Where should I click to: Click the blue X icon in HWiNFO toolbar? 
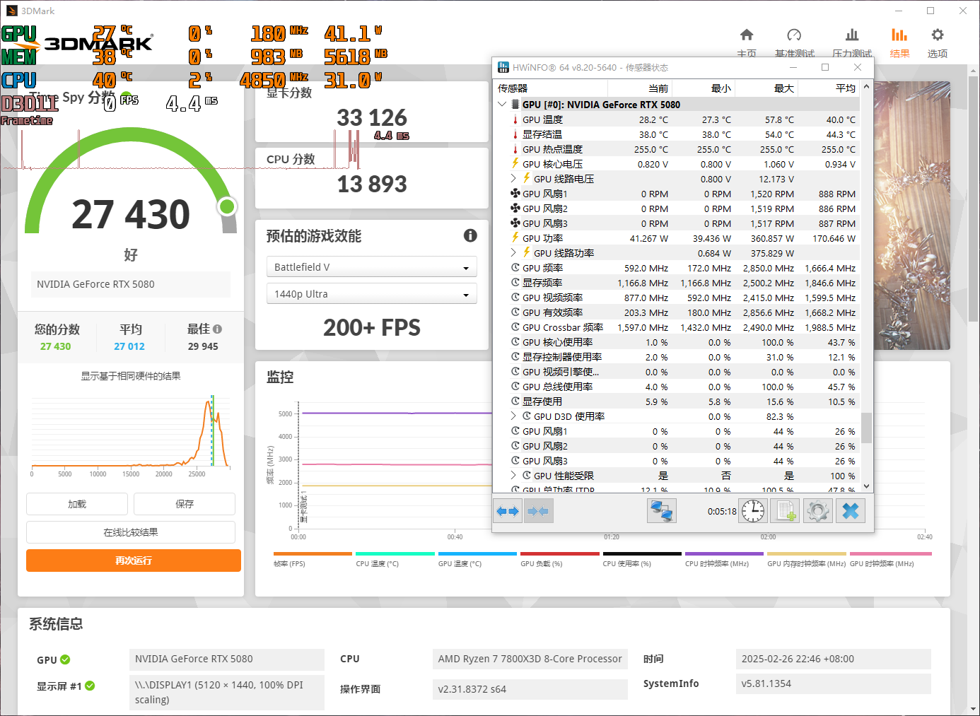[851, 510]
